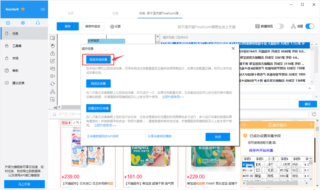Open 帮助 in the left sidebar
The height and width of the screenshot is (190, 320).
coord(24,71)
